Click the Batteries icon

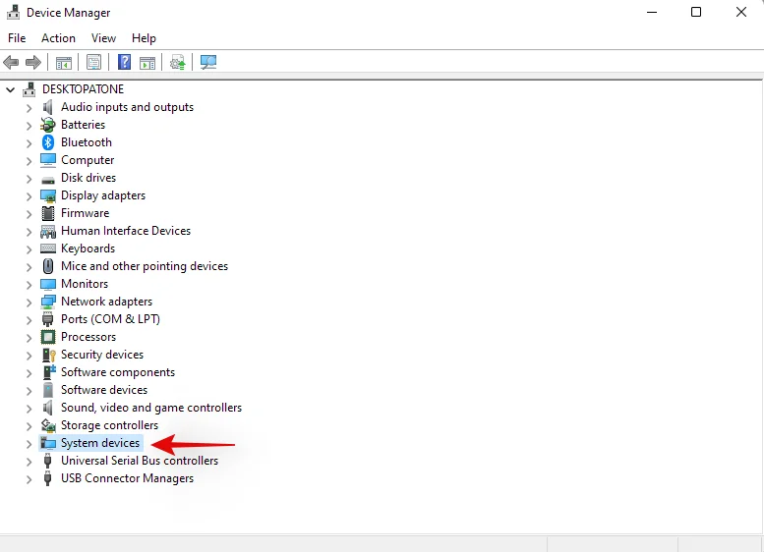click(48, 125)
